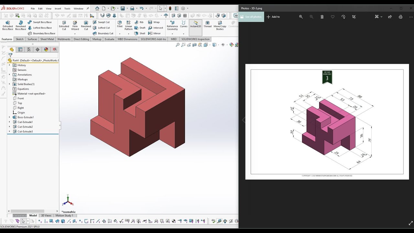
Task: Click the Print icon in SolidWorks toolbar
Action: pos(132,8)
